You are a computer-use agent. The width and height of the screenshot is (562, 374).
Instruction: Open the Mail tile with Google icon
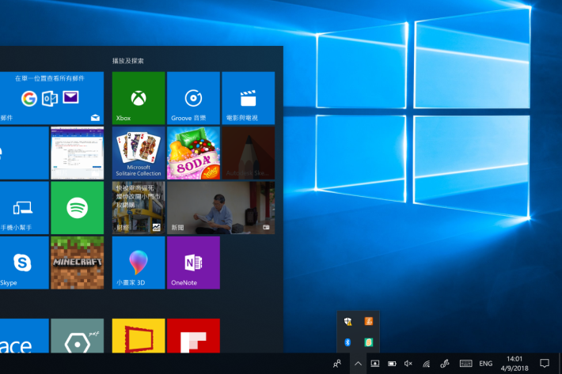tap(51, 98)
